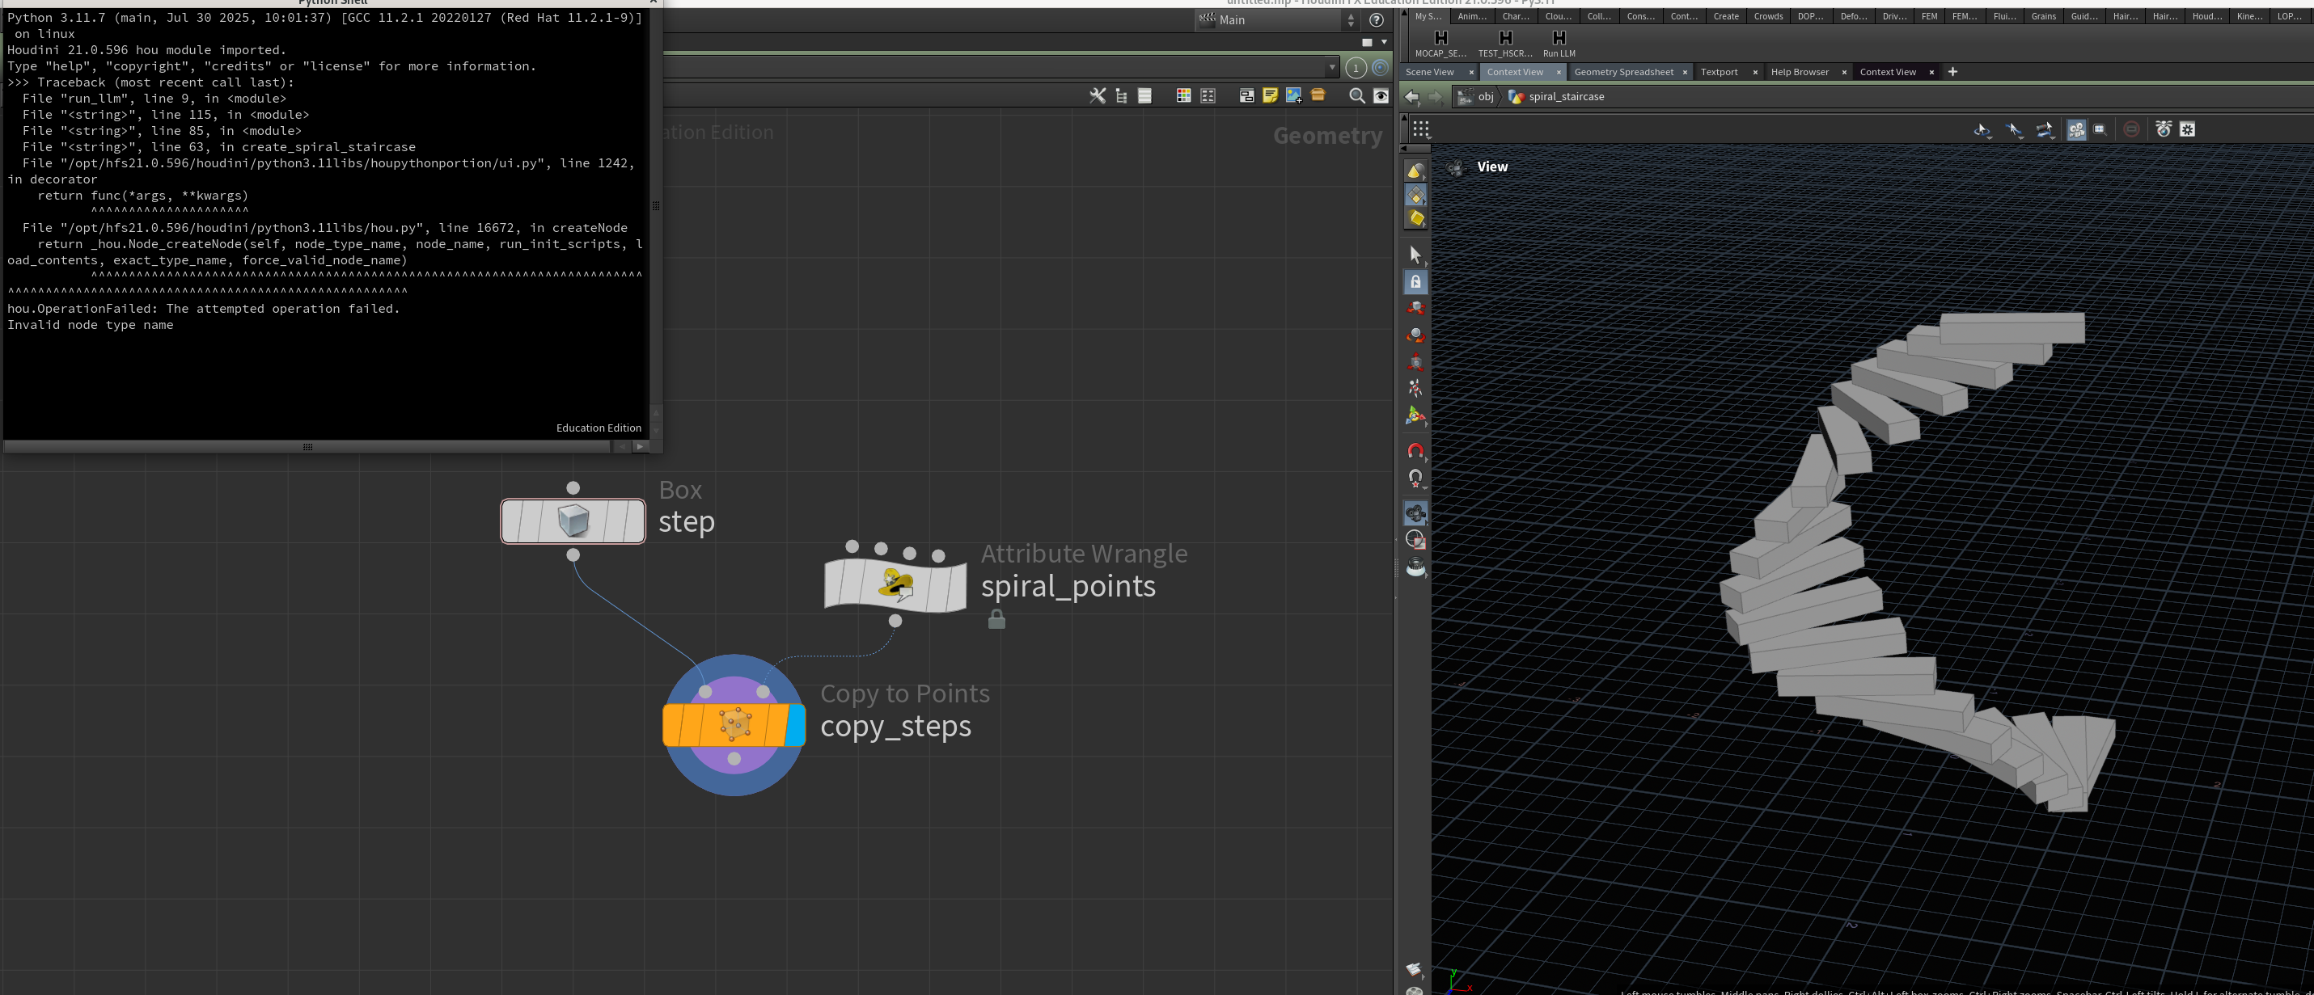Run the TEST_HSCR shelf tool
2314x995 pixels.
[1504, 42]
